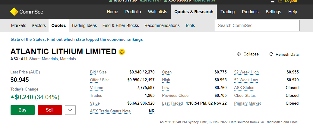The image size is (313, 131).
Task: Click the Volume label
Action: [x=96, y=88]
